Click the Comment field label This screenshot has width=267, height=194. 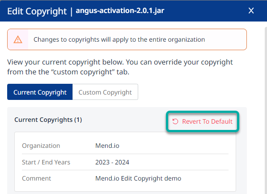point(36,178)
